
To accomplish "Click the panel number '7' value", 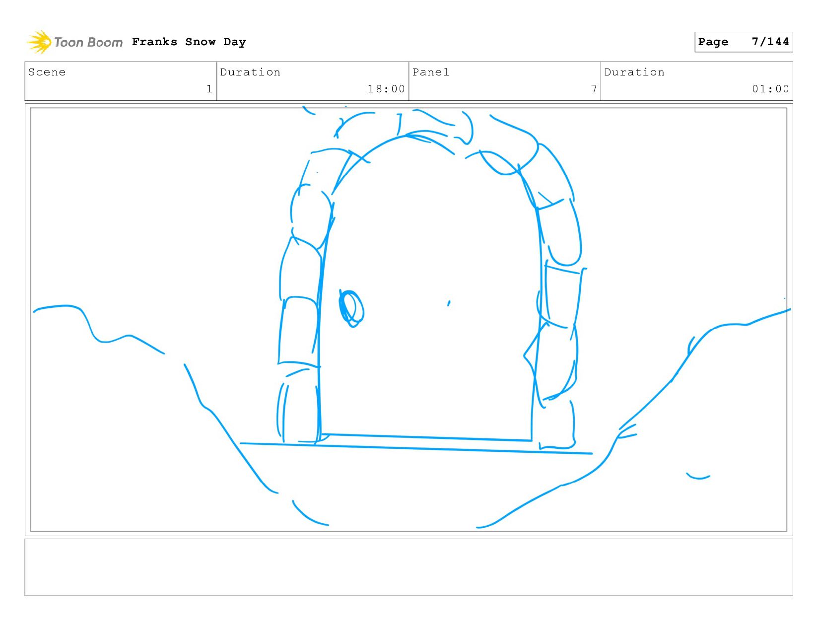I will tap(594, 89).
